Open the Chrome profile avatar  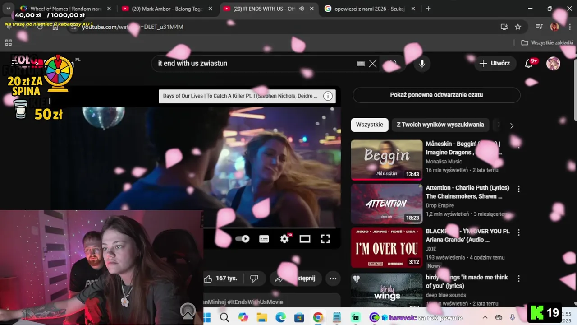click(554, 27)
